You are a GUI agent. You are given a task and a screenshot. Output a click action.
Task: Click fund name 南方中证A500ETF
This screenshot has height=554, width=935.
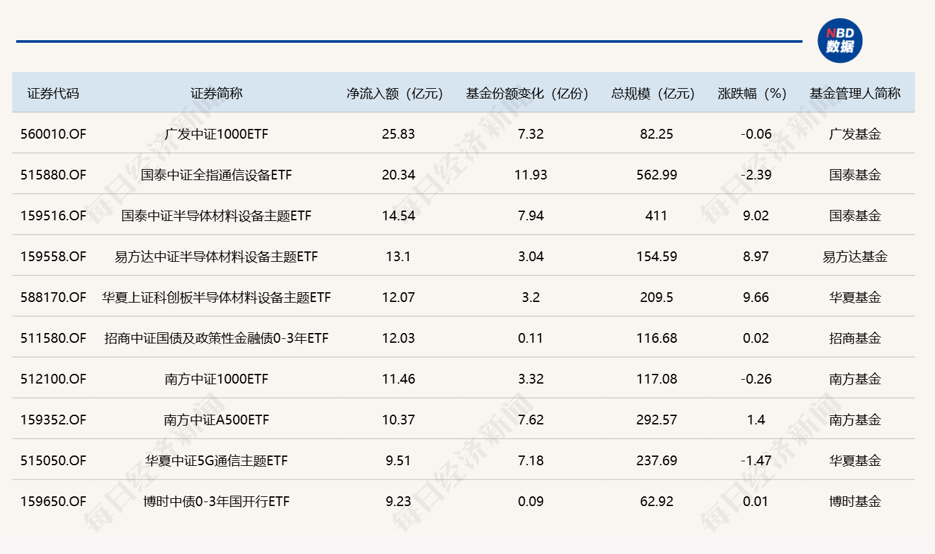point(217,420)
